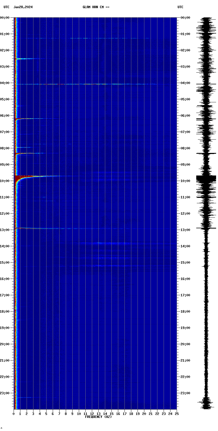Click the FREQUENCY (HZ) axis label
Viewport: 218px width, 431px height.
[98, 417]
